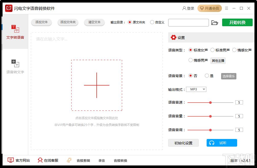Click the 官方网站 link text

(23, 160)
